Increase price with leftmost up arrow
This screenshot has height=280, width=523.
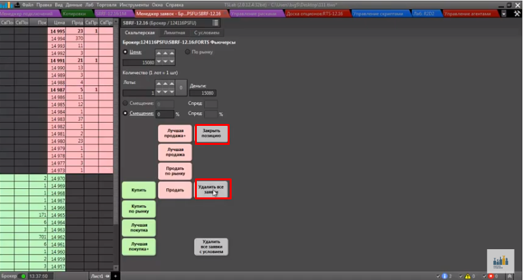click(x=159, y=53)
